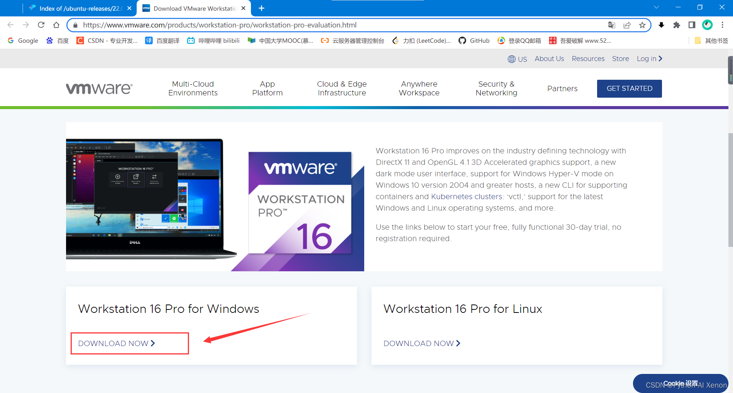This screenshot has height=393, width=733.
Task: Open the 登录QQ邮箱 bookmark
Action: coord(519,41)
